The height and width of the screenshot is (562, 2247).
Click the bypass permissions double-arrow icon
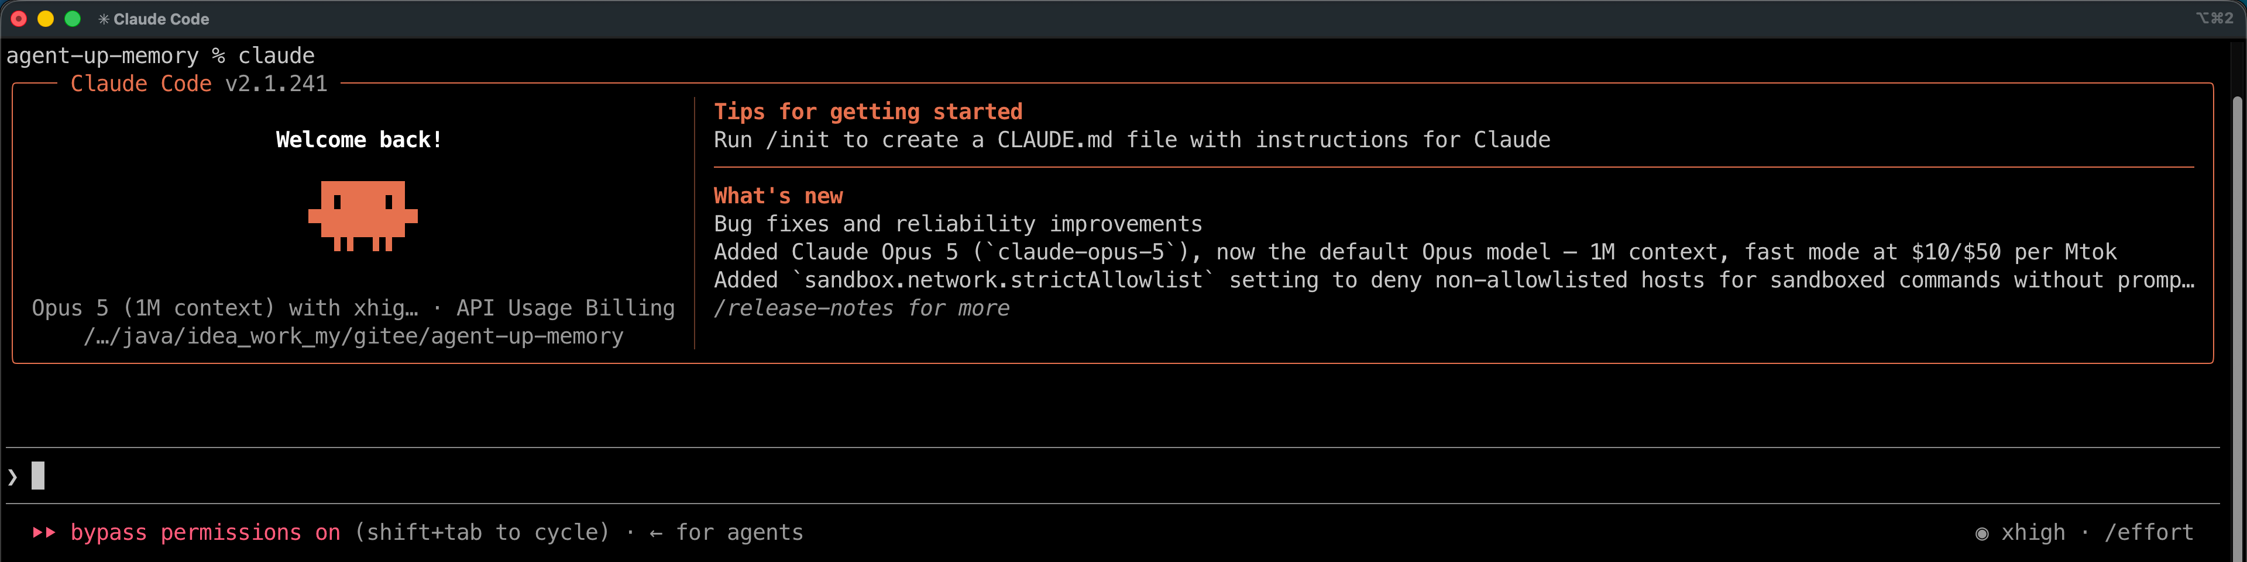44,532
